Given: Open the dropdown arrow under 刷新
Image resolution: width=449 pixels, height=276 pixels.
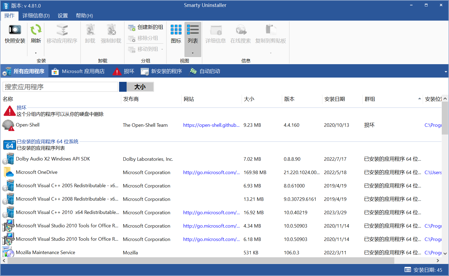Looking at the screenshot, I should tap(36, 53).
